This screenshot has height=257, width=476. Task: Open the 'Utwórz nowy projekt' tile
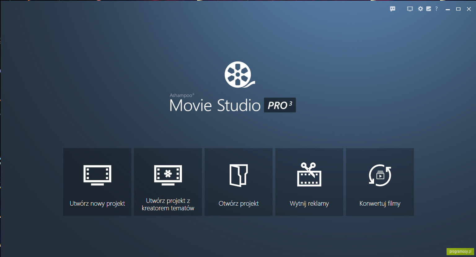coord(97,182)
